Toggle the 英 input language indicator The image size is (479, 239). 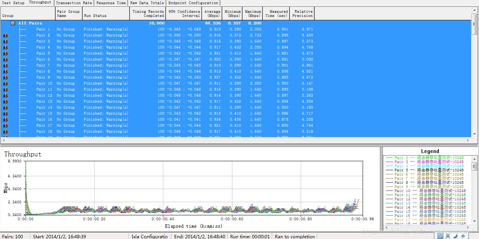(x=448, y=236)
